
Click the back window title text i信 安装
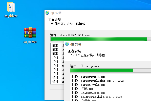point(56,13)
